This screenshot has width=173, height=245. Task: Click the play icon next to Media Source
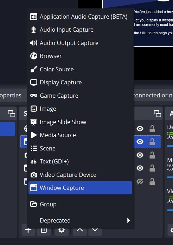click(34, 135)
